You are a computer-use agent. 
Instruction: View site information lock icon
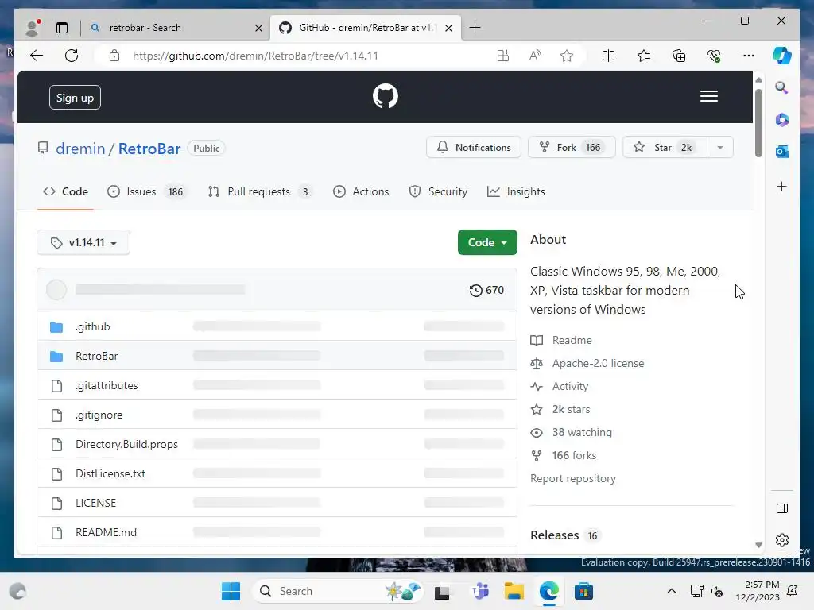[x=114, y=56]
